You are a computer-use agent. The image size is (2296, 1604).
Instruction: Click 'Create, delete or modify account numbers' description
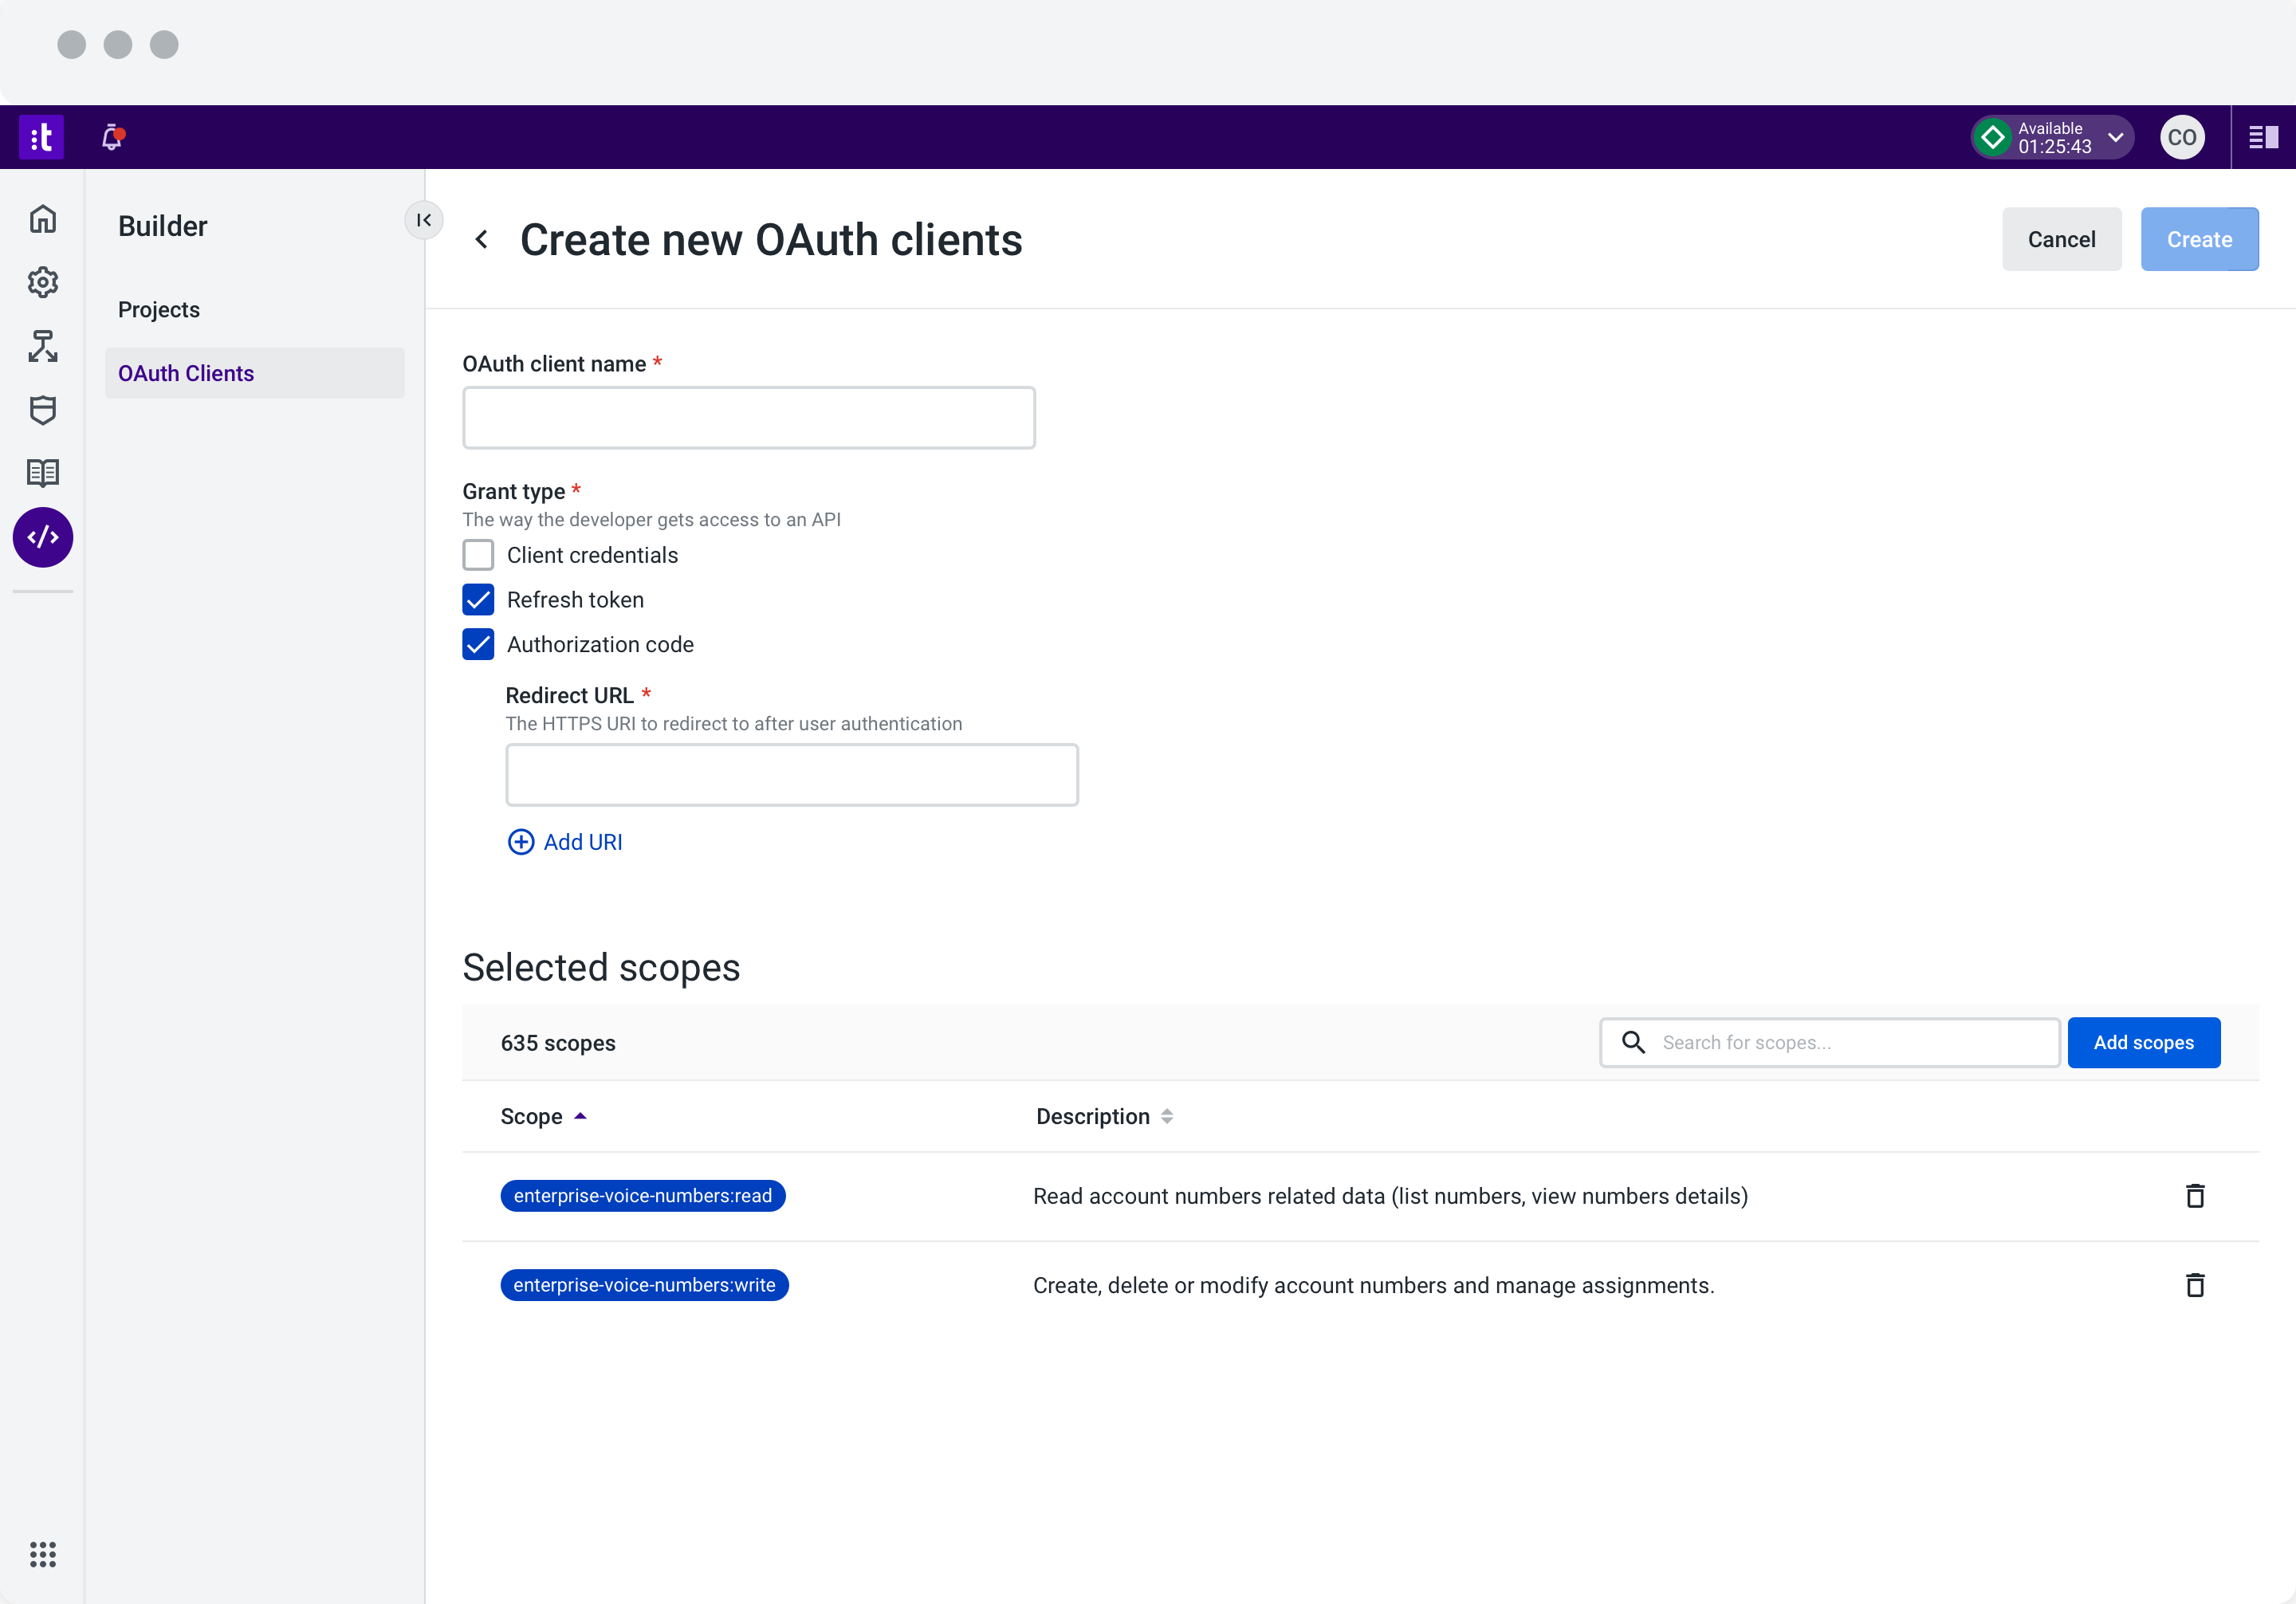(x=1374, y=1285)
